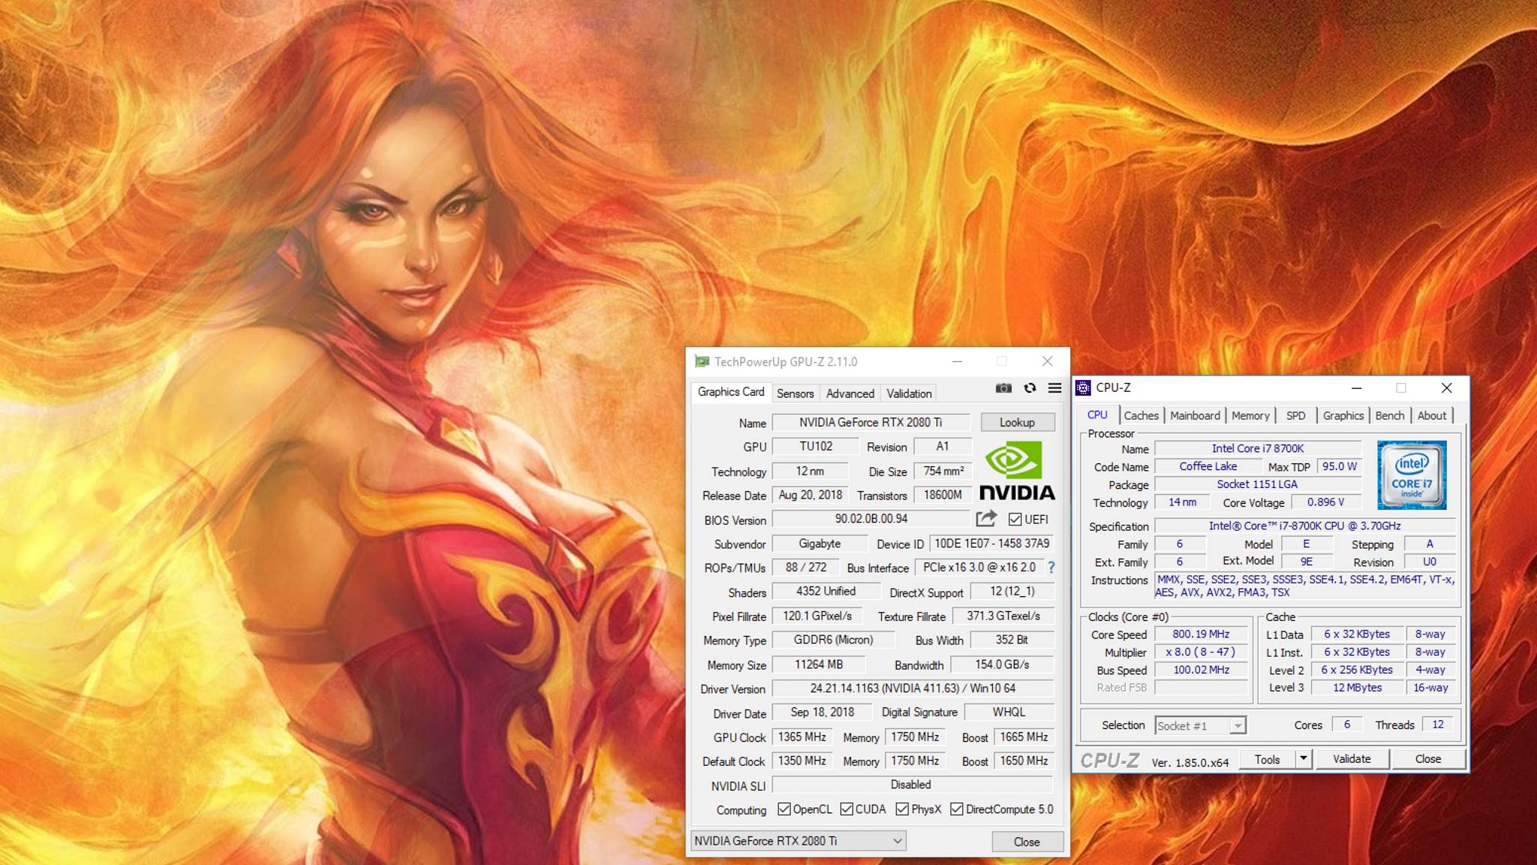
Task: Click the Specification field i7-8700K CPU @ 3.70GHz
Action: tap(1304, 526)
